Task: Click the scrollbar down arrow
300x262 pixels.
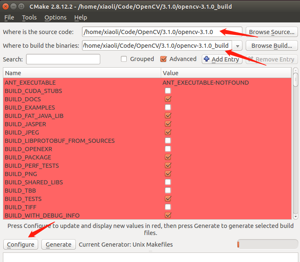Action: [295, 217]
